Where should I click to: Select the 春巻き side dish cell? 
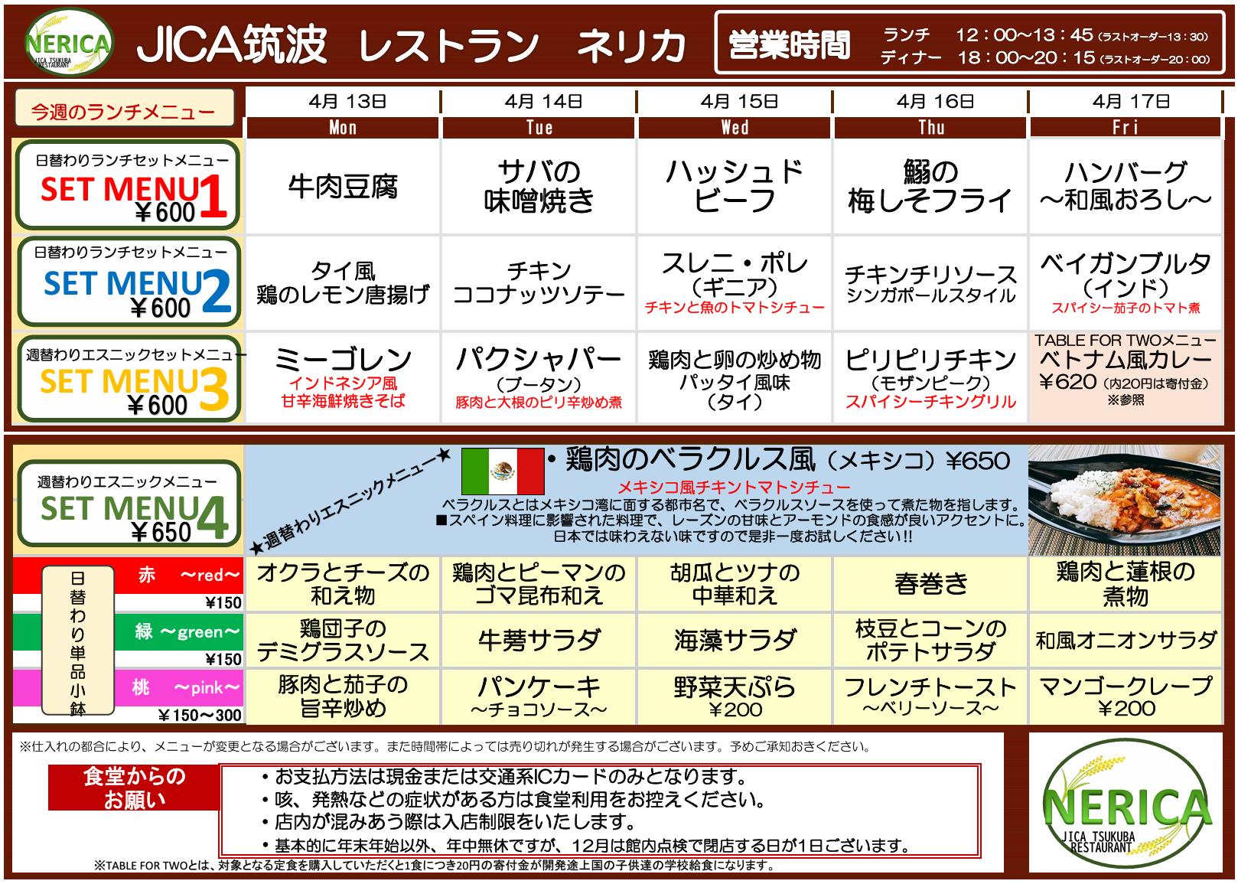(x=930, y=584)
